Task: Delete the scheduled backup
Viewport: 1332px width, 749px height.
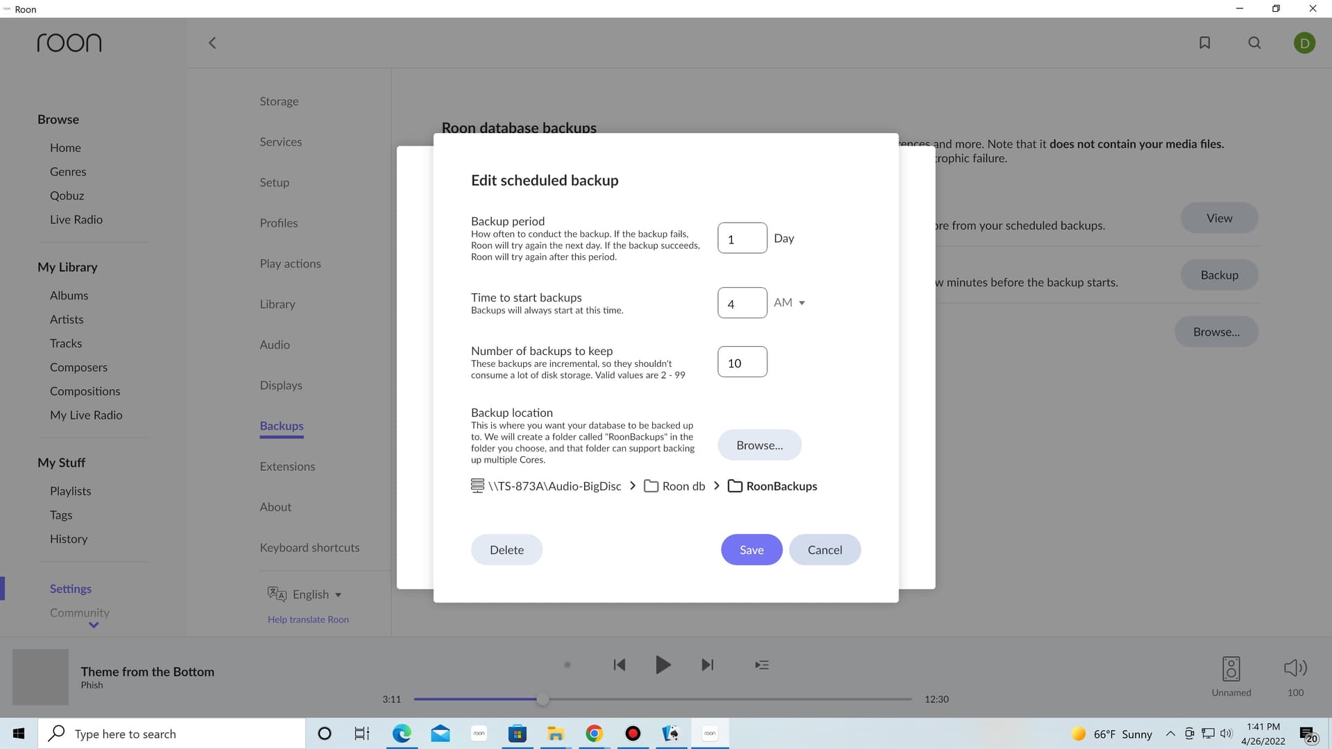Action: pyautogui.click(x=506, y=549)
